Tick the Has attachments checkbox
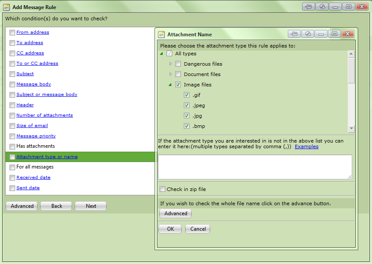Image resolution: width=372 pixels, height=264 pixels. (12, 146)
